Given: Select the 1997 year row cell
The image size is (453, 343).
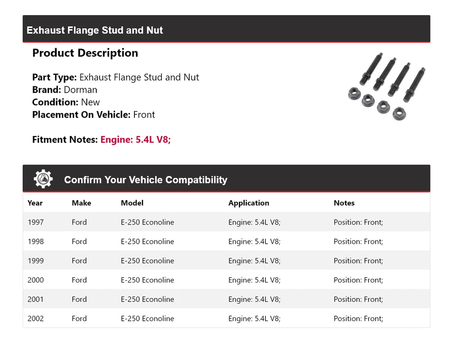Looking at the screenshot, I should point(35,222).
